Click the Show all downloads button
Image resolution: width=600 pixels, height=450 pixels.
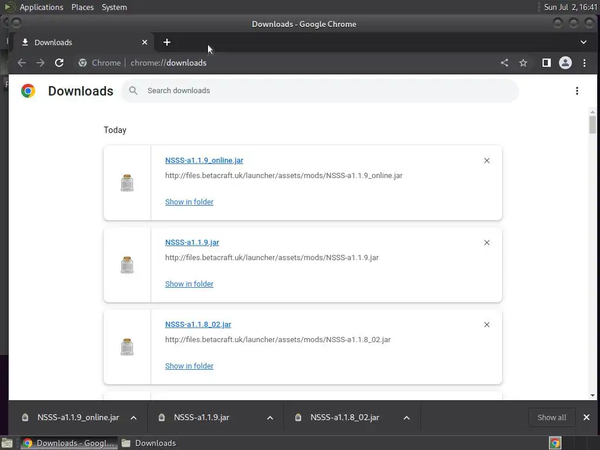pyautogui.click(x=552, y=417)
